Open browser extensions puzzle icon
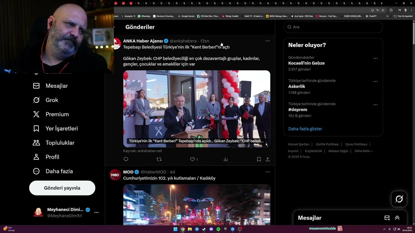 point(391,10)
